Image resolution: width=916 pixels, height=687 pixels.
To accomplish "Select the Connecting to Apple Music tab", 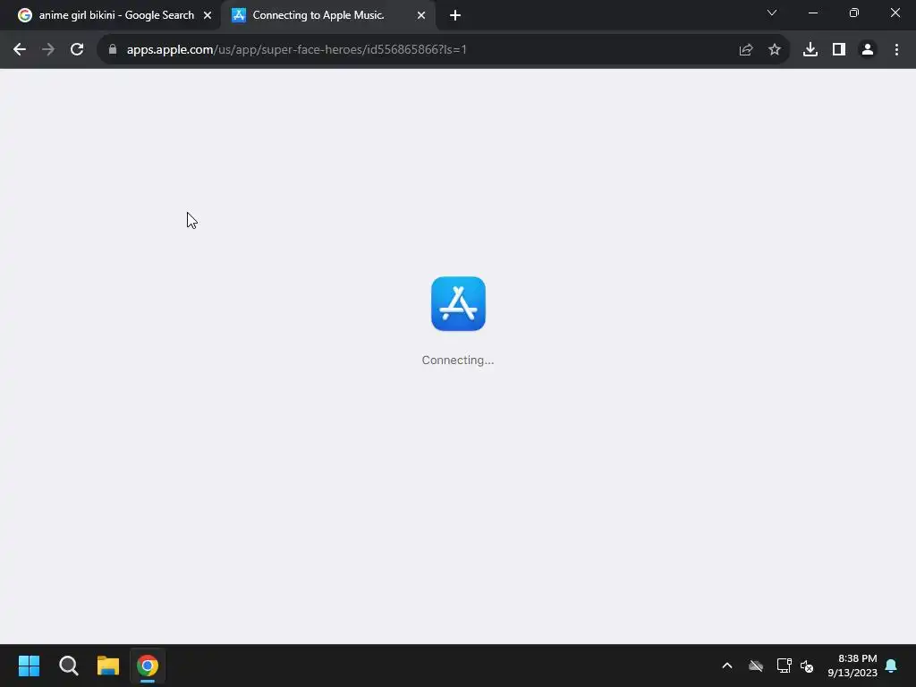I will (x=327, y=15).
